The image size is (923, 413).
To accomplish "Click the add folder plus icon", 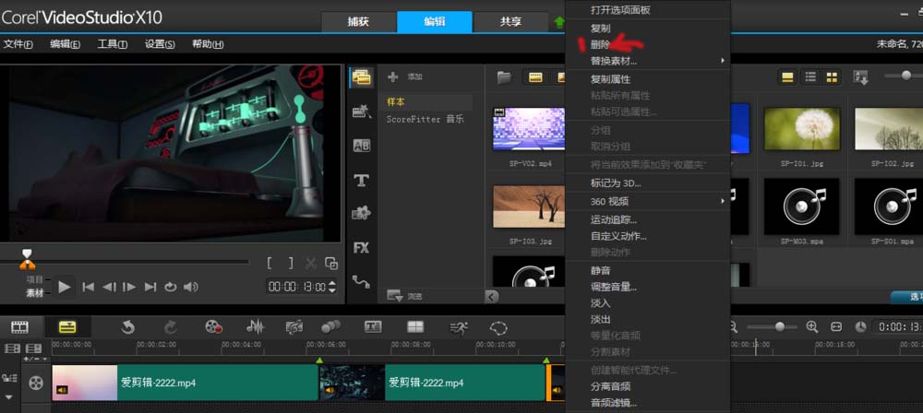I will click(x=393, y=77).
